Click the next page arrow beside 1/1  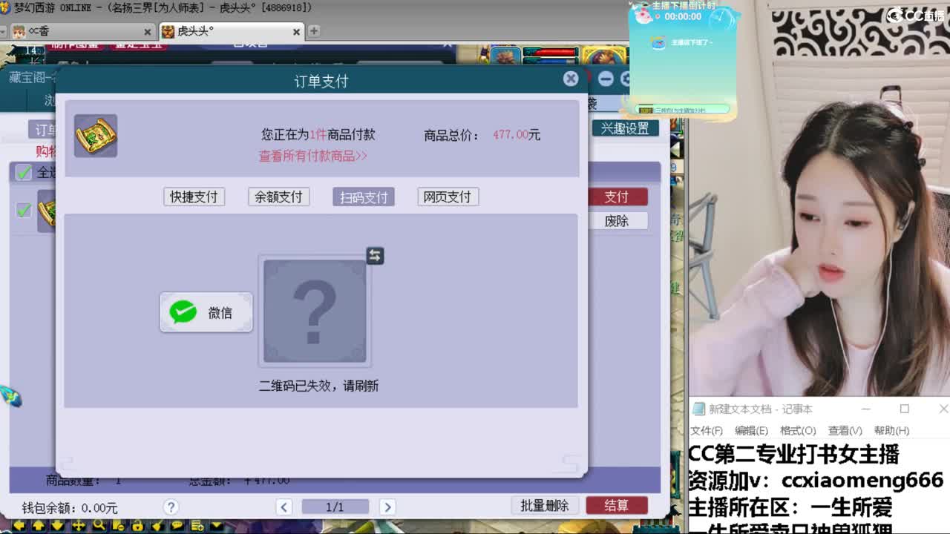(x=387, y=507)
